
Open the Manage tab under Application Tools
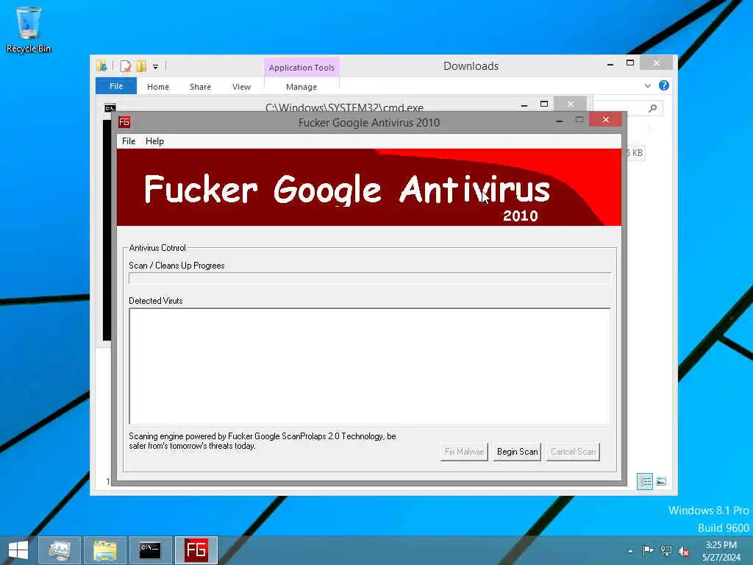[301, 87]
